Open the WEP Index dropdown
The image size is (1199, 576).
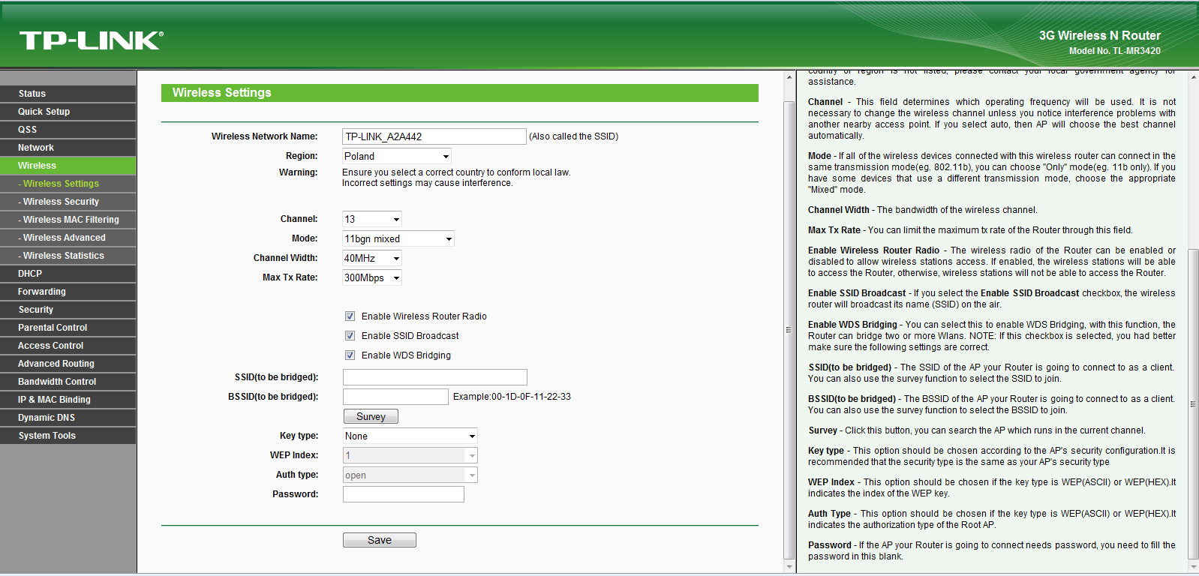(x=410, y=455)
